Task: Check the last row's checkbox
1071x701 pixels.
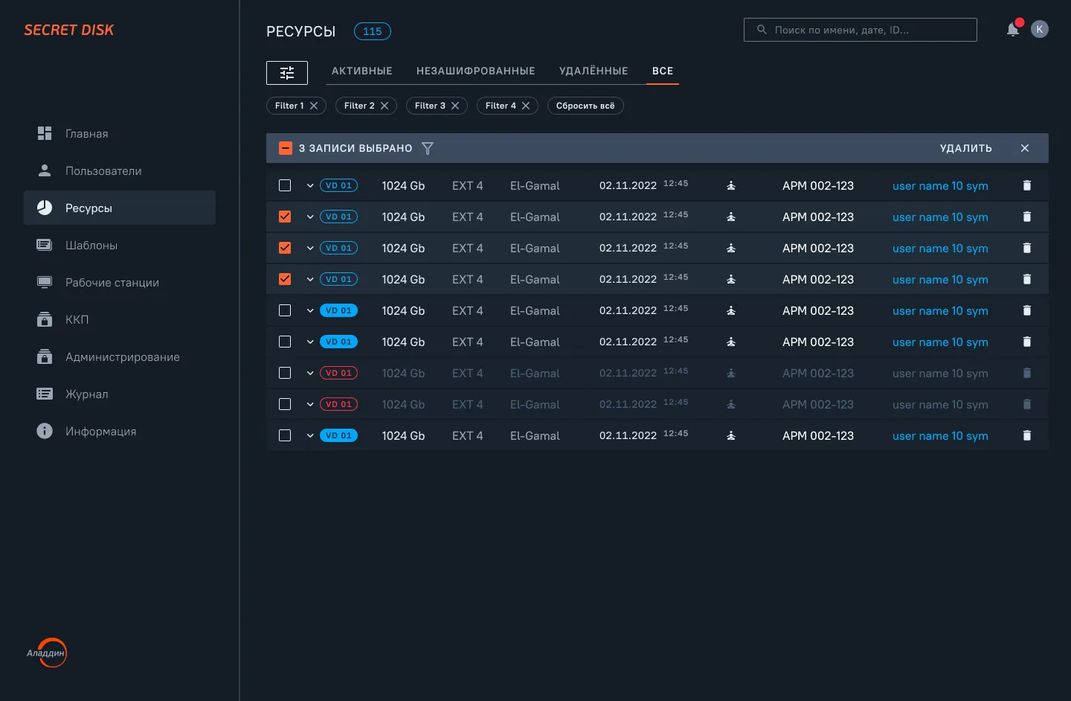Action: click(x=285, y=435)
